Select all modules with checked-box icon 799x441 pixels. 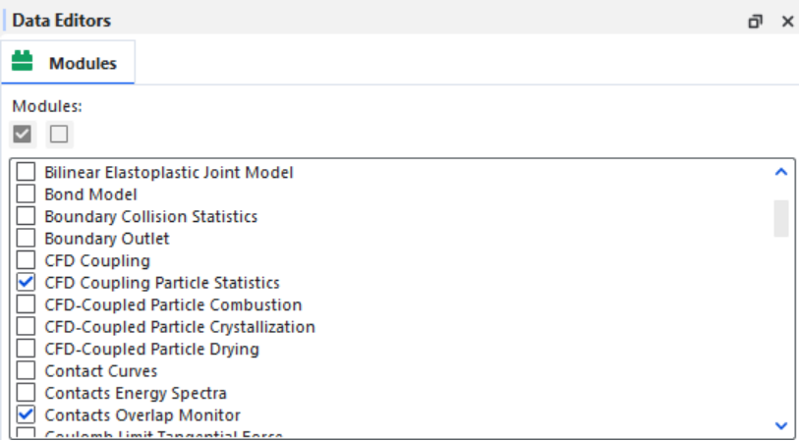coord(23,135)
